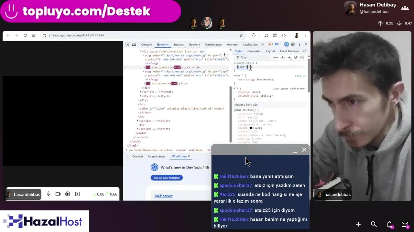The height and width of the screenshot is (232, 414).
Task: Click the new style rule plus icon
Action: (289, 57)
